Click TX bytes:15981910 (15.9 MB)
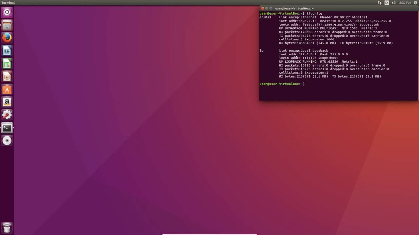Screen dimensions: 419x235 (x=366, y=43)
